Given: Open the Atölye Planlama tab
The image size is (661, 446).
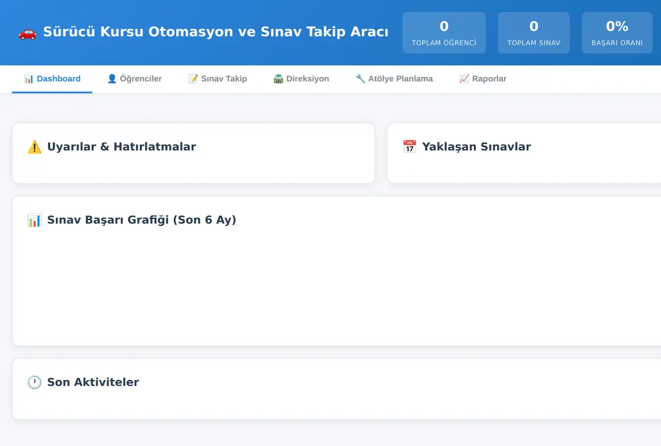Looking at the screenshot, I should pyautogui.click(x=394, y=79).
